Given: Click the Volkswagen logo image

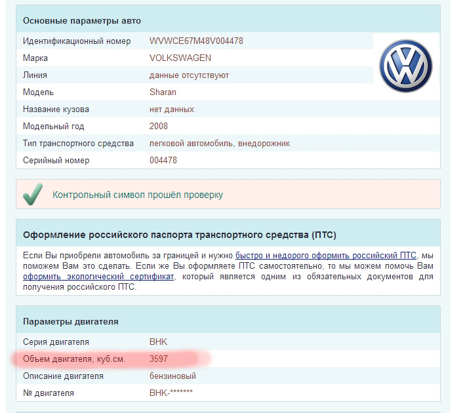Looking at the screenshot, I should (x=406, y=66).
